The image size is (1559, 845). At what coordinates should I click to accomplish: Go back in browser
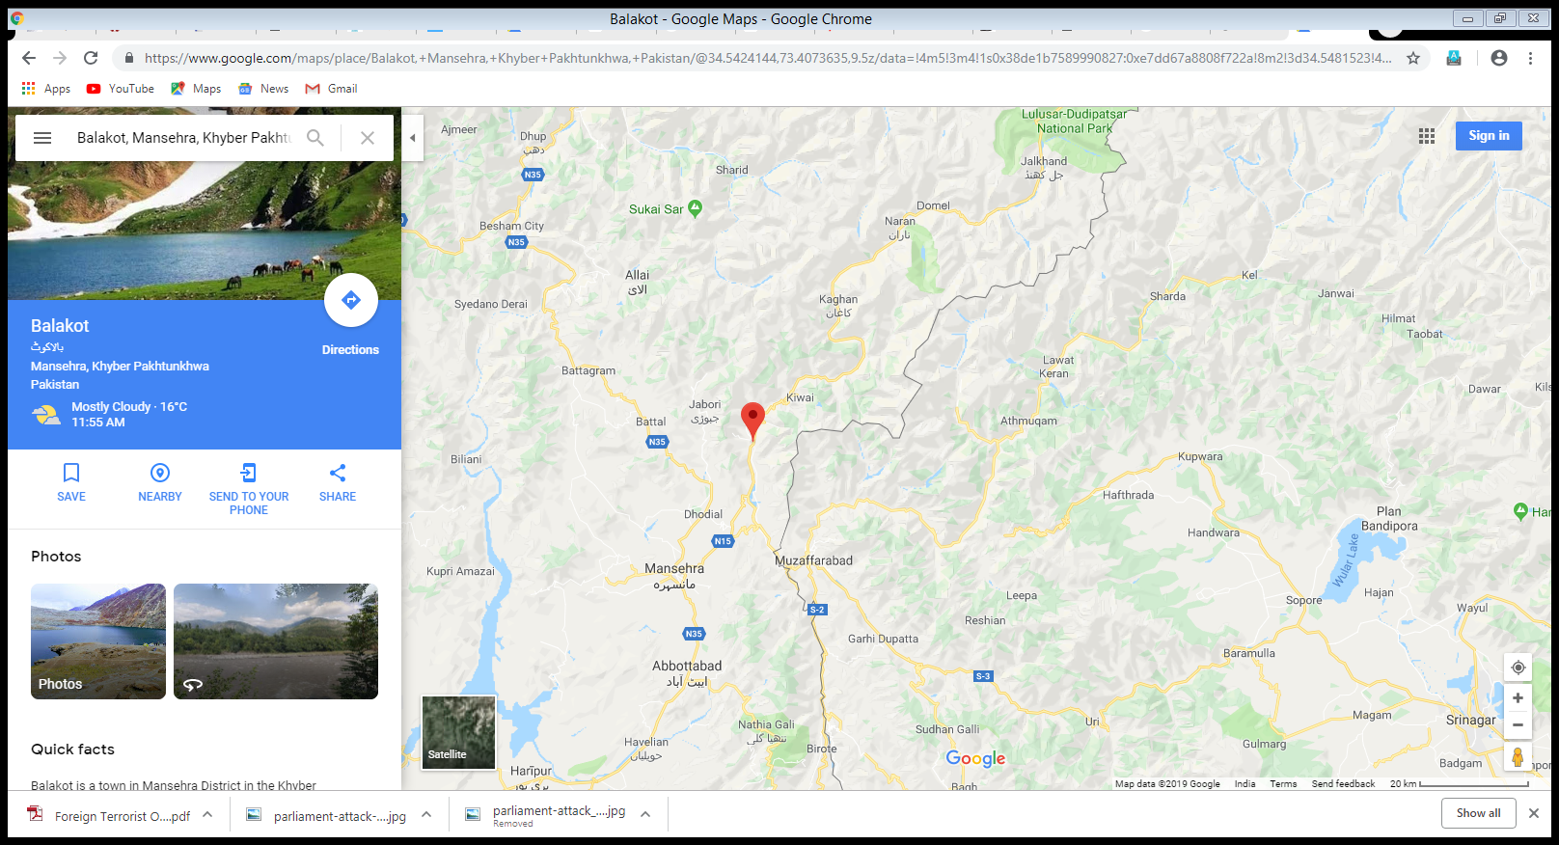[x=29, y=58]
